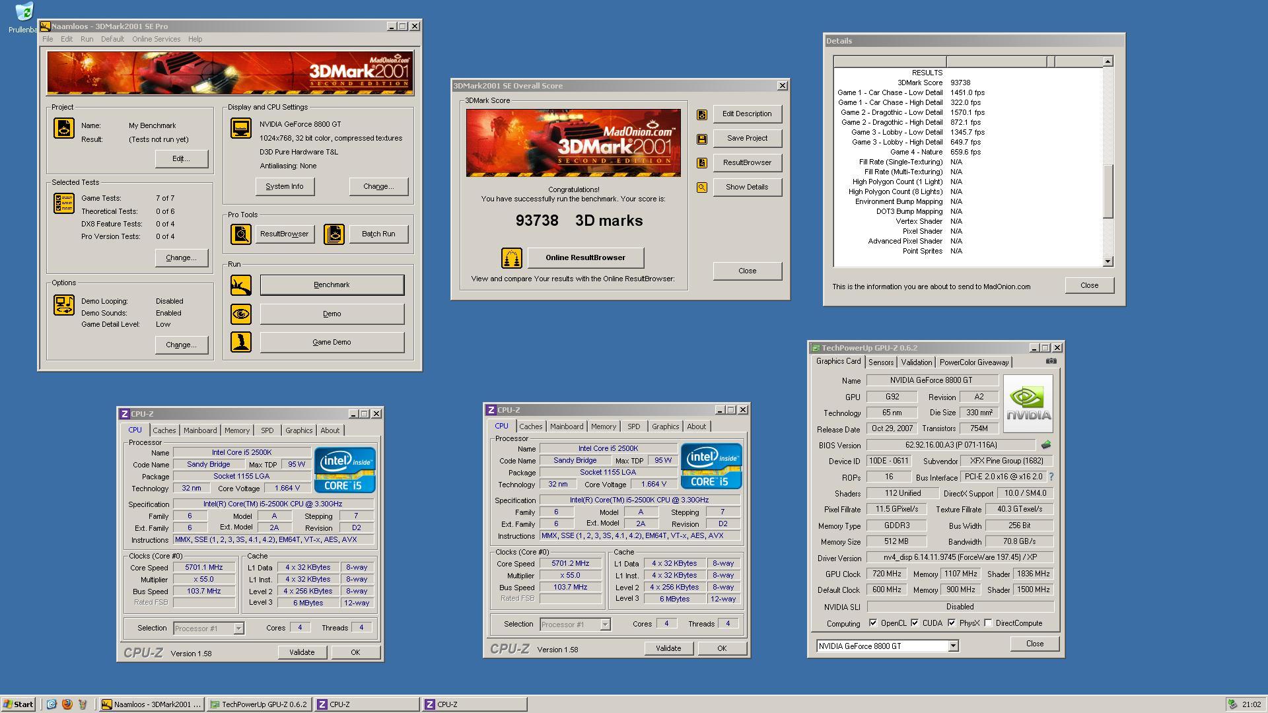Viewport: 1268px width, 713px height.
Task: Click the Online ResultBrowser icon
Action: pos(511,258)
